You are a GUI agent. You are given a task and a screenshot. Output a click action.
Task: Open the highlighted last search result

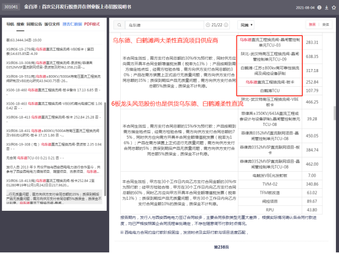(x=54, y=197)
